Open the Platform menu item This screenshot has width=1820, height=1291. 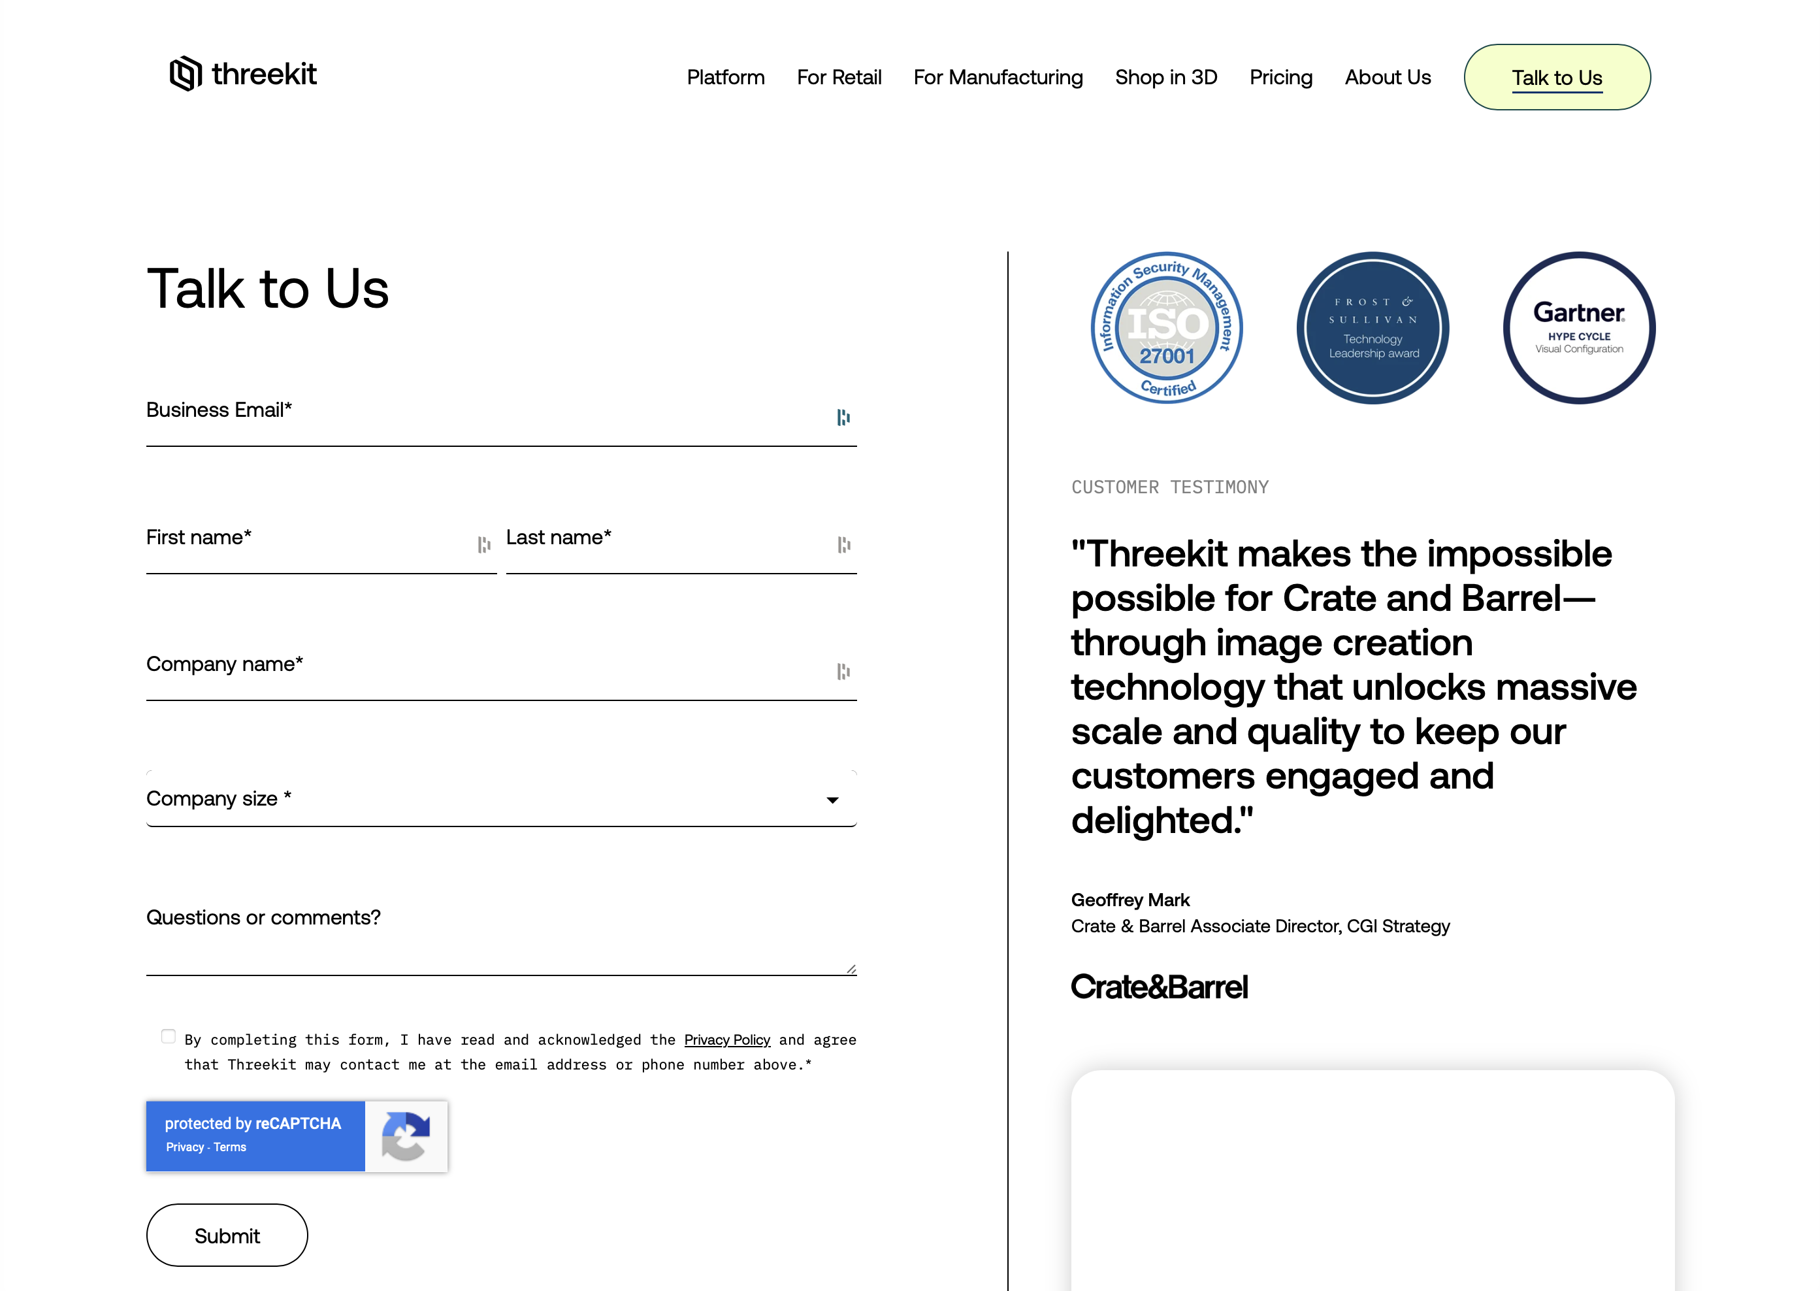[725, 77]
